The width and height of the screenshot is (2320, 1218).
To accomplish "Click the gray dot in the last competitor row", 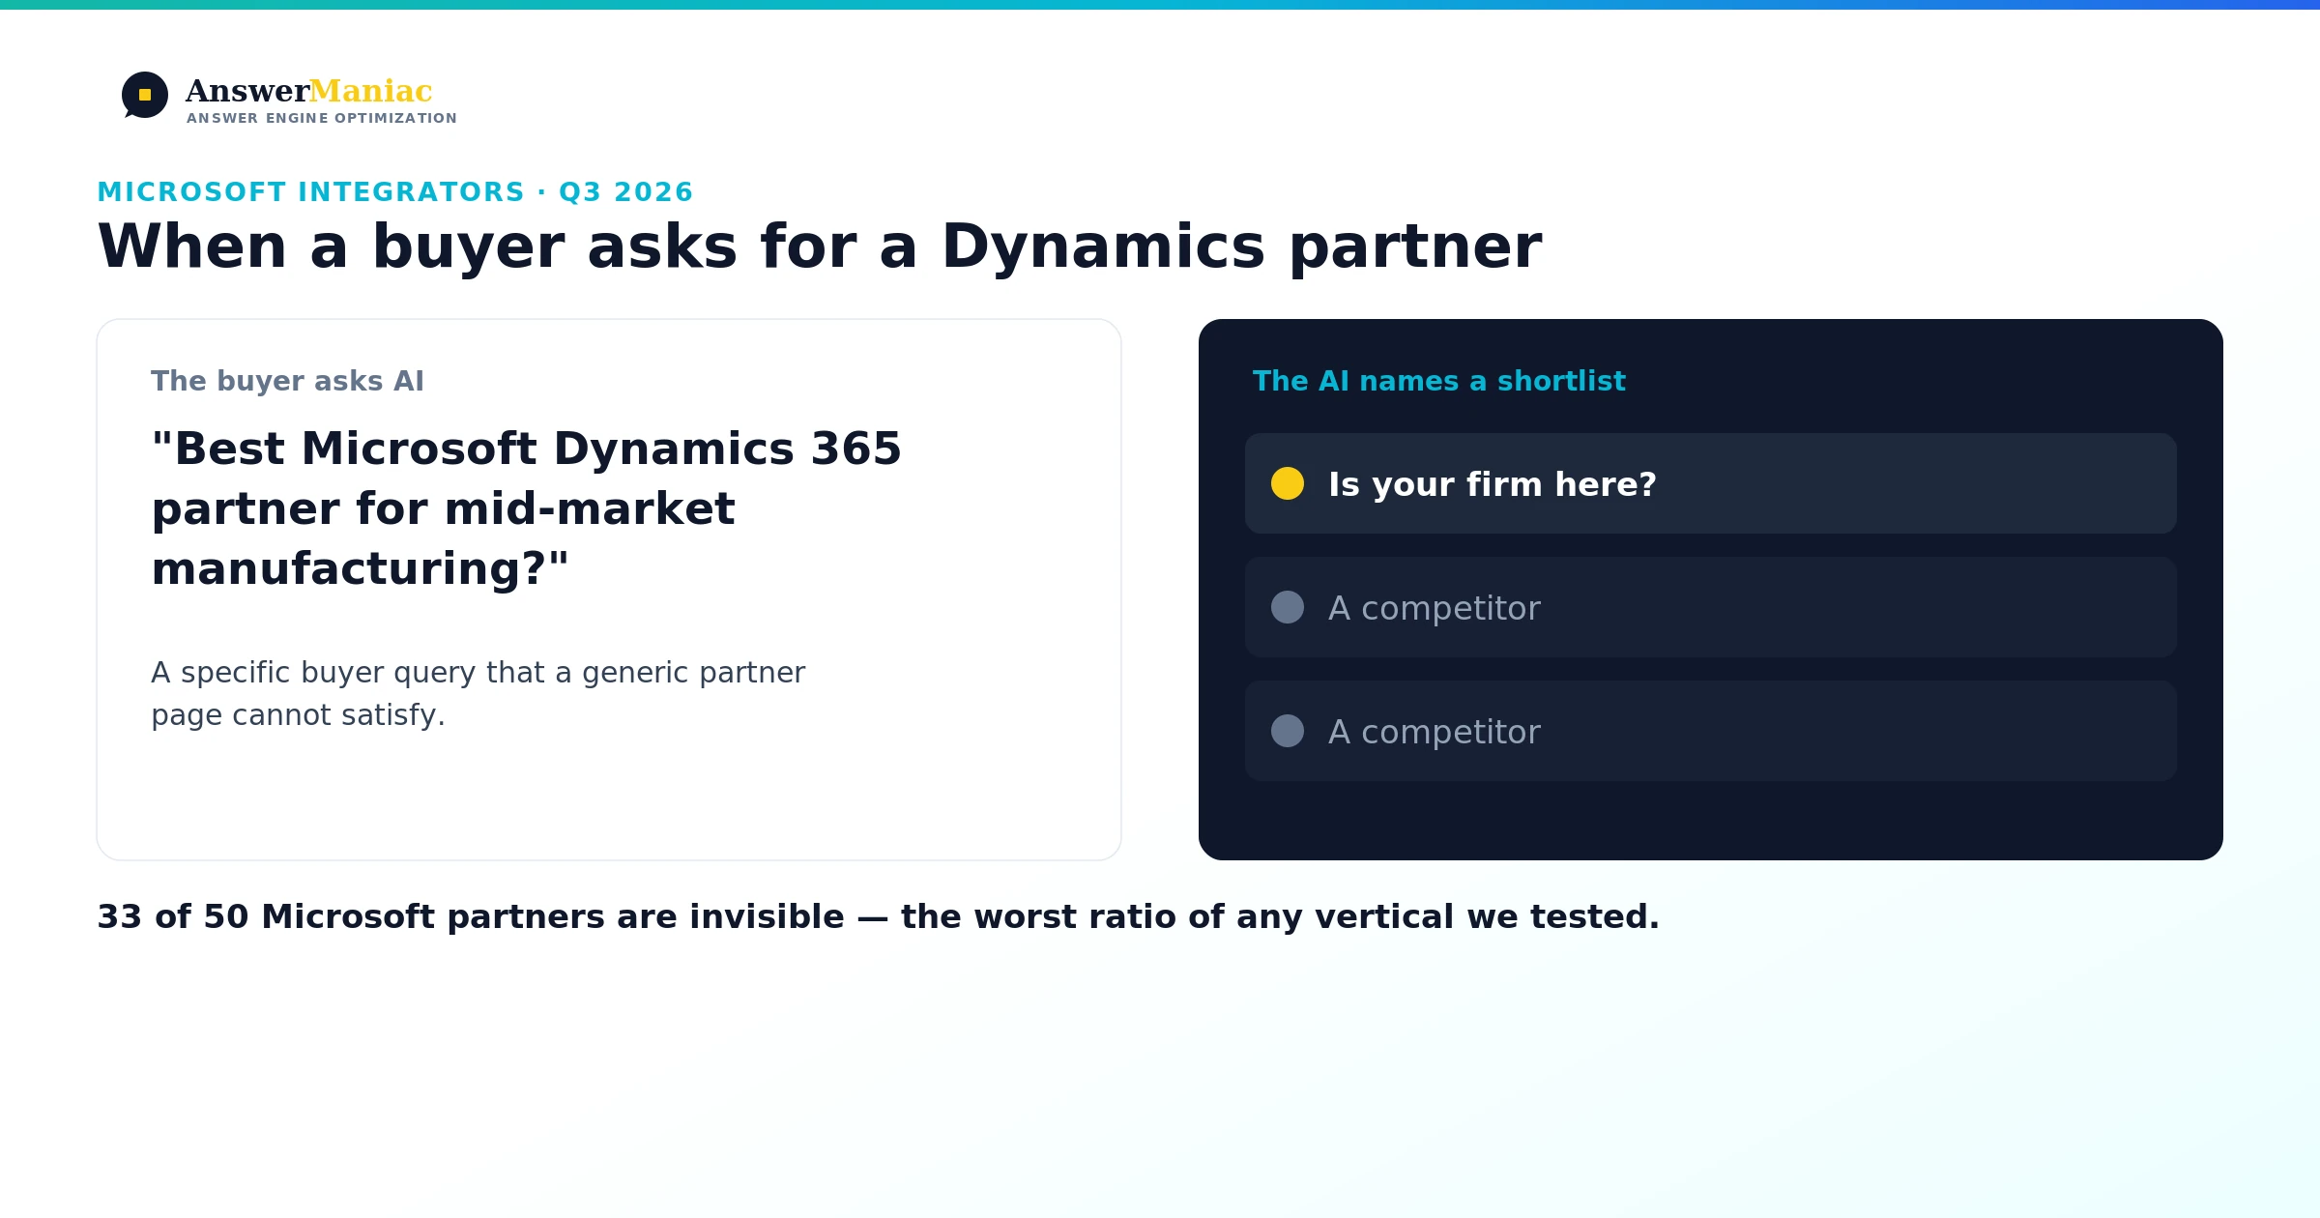I will click(1288, 731).
